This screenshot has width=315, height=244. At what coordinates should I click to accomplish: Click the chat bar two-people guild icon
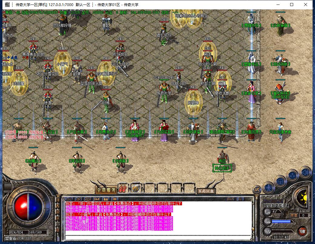[x=106, y=199]
